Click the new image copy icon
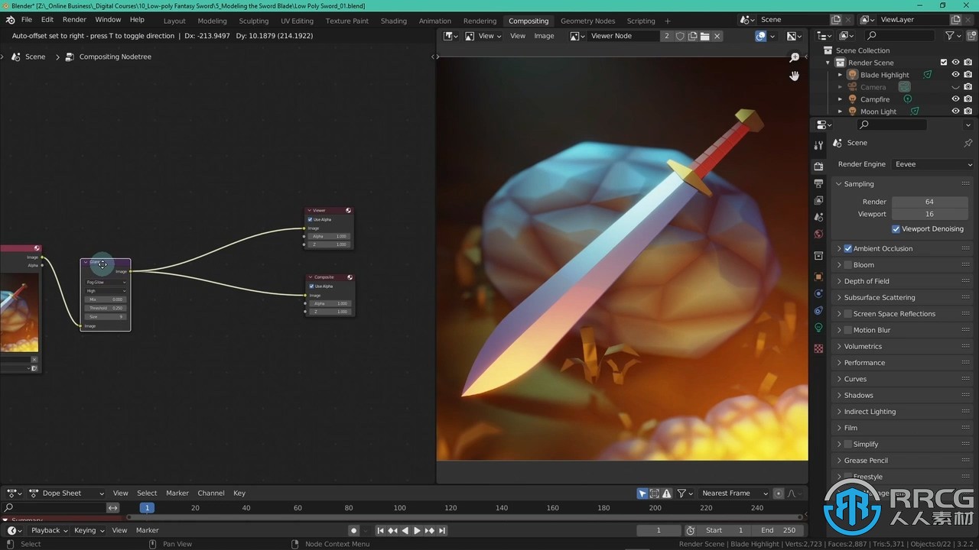This screenshot has height=550, width=979. [x=692, y=36]
